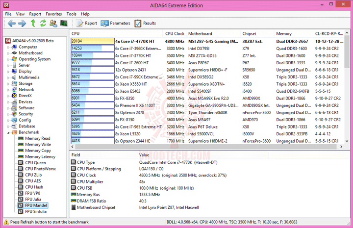Open the Help menu
The width and height of the screenshot is (353, 228).
coord(85,14)
